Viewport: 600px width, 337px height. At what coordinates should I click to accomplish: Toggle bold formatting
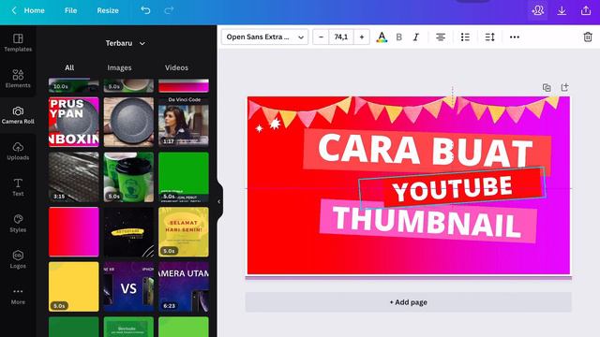click(398, 37)
